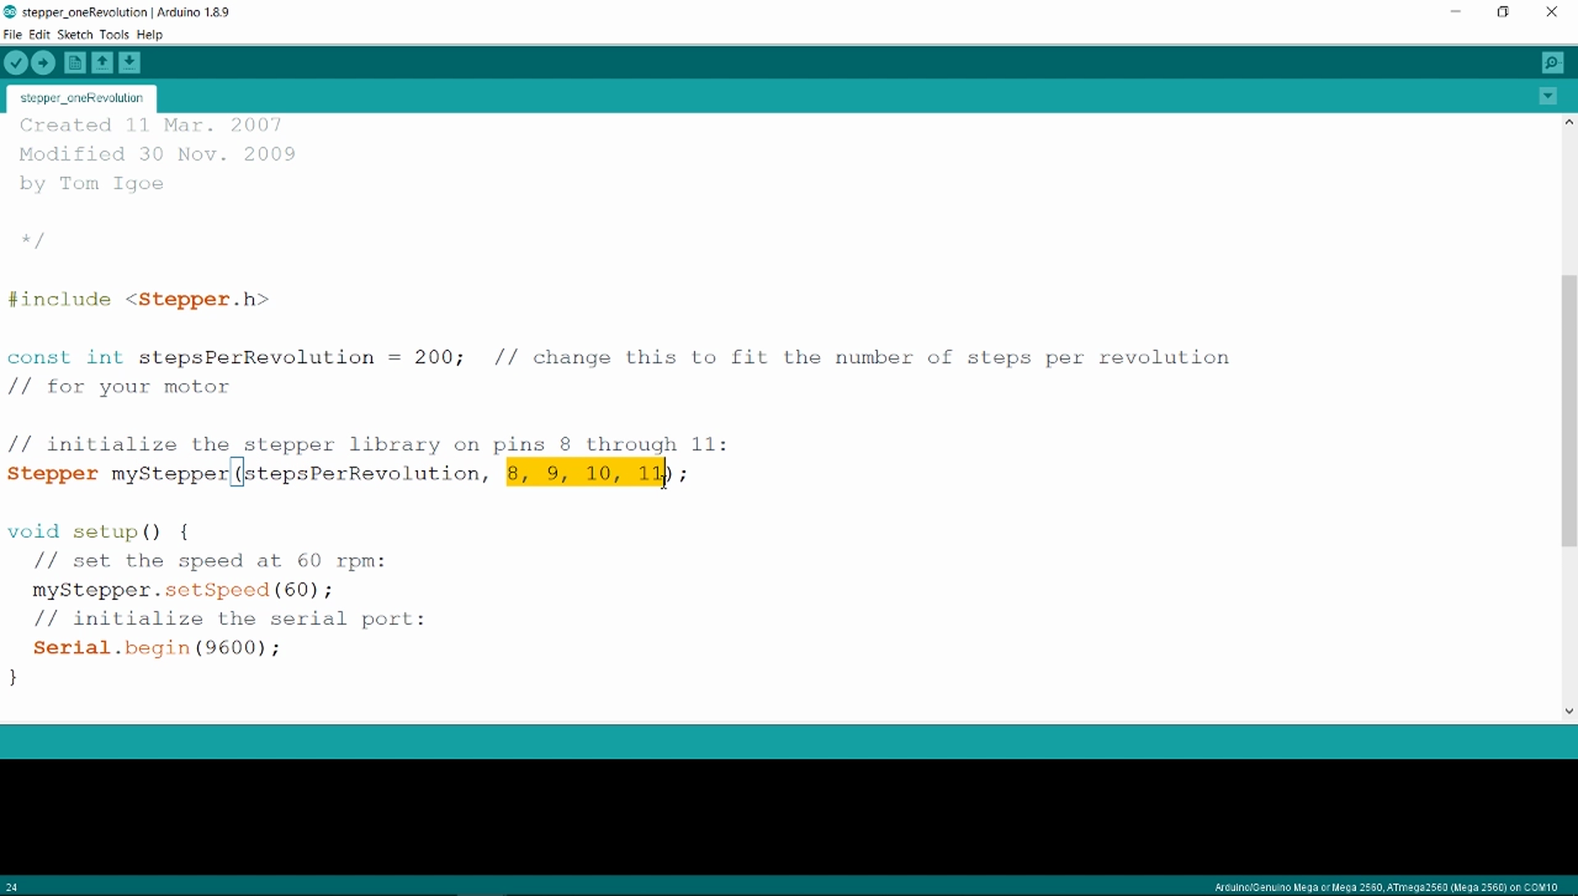Select the stepper_oneRevolution tab

tap(81, 96)
